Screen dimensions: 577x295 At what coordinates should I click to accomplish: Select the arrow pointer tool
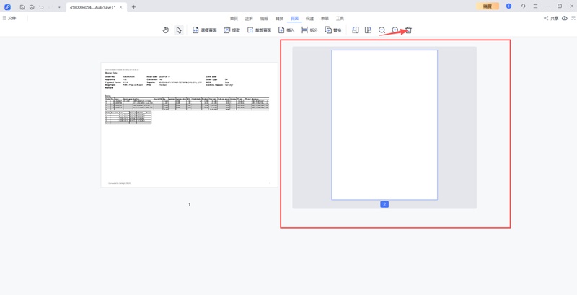pos(179,30)
